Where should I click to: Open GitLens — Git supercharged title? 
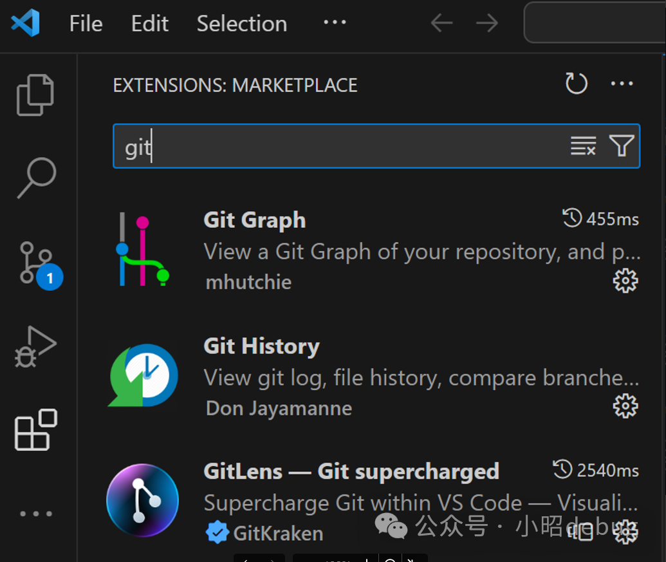351,471
